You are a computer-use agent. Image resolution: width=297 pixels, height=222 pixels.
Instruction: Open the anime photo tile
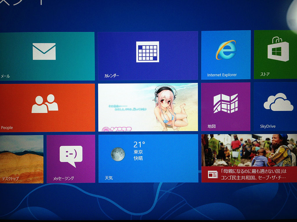click(148, 107)
